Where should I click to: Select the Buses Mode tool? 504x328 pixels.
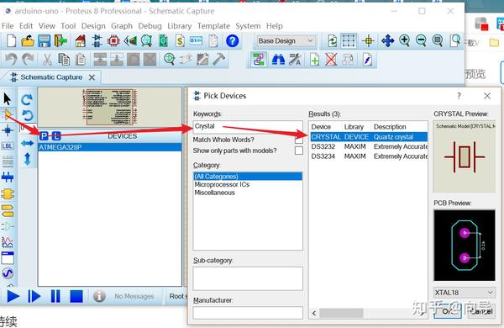coord(7,177)
